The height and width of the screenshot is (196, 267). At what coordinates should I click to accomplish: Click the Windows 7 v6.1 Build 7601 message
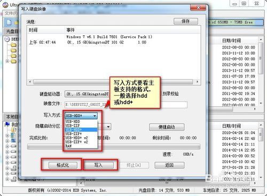coord(109,37)
